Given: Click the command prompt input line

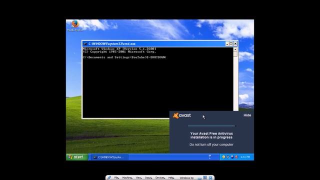Looking at the screenshot, I should click(x=124, y=57).
